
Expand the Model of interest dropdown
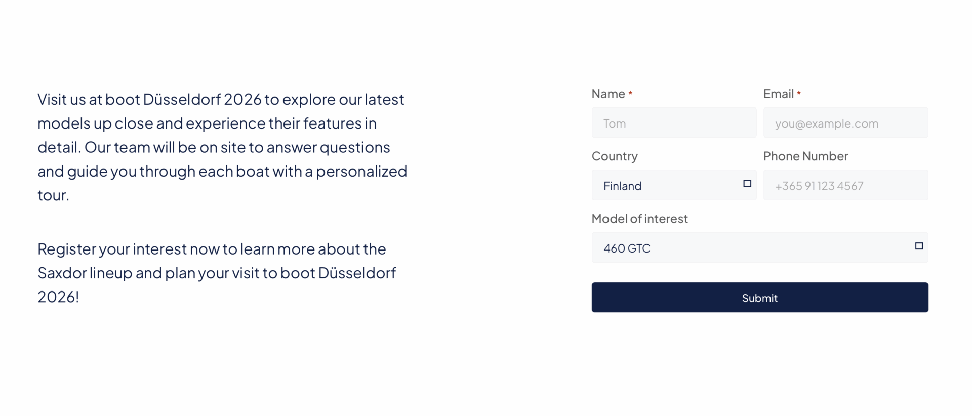click(x=759, y=247)
